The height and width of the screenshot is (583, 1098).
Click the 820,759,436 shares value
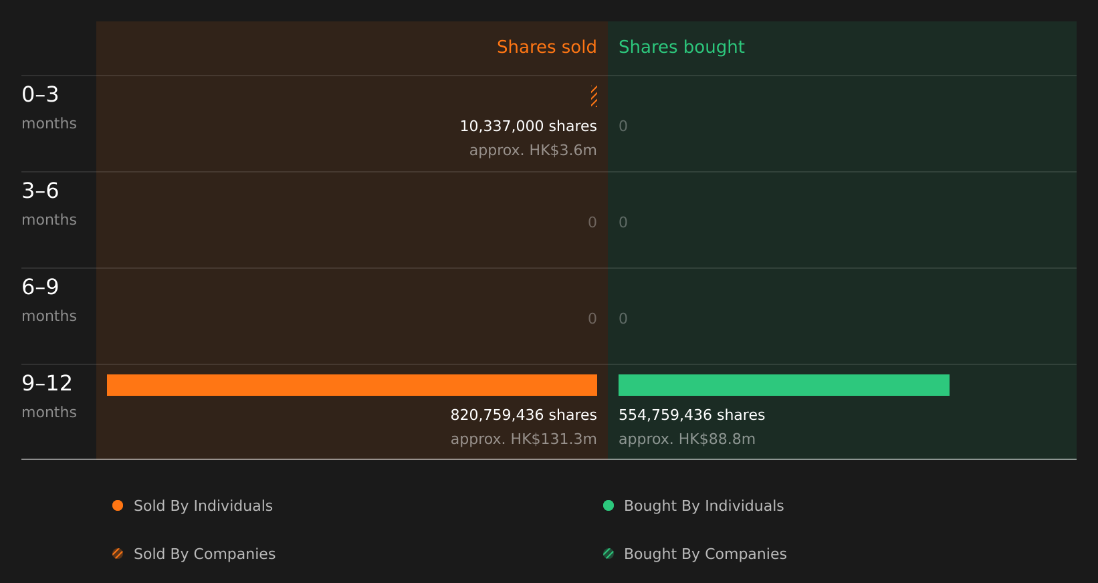click(x=524, y=415)
